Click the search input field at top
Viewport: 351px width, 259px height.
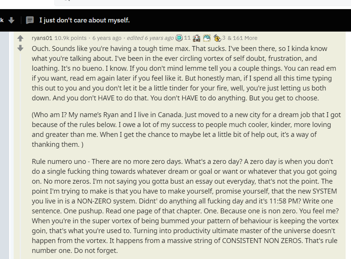coord(203,3)
